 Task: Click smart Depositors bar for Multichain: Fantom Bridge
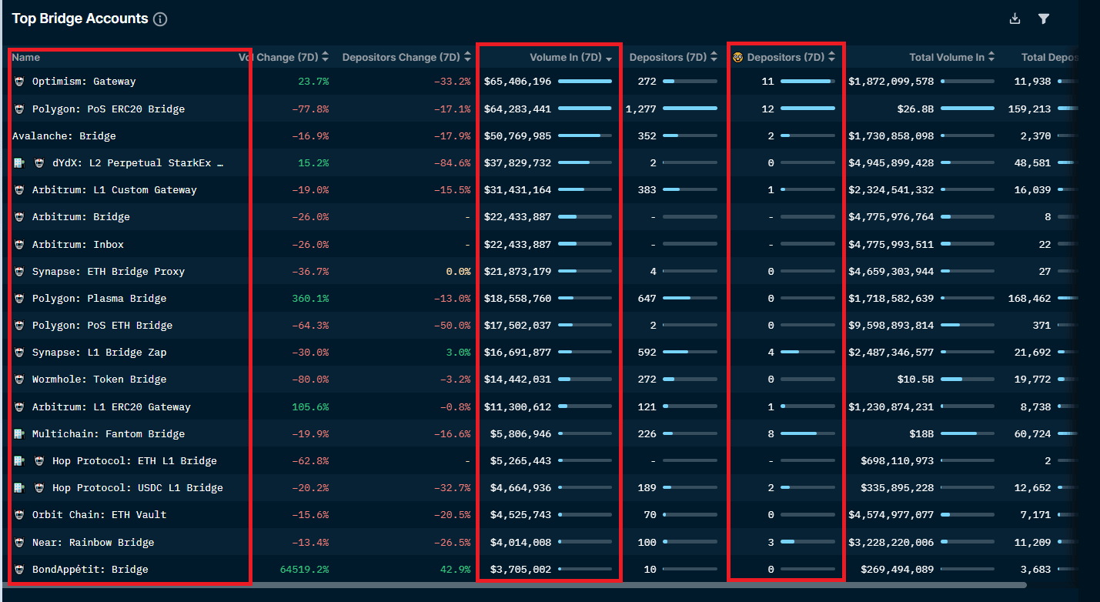pyautogui.click(x=807, y=434)
